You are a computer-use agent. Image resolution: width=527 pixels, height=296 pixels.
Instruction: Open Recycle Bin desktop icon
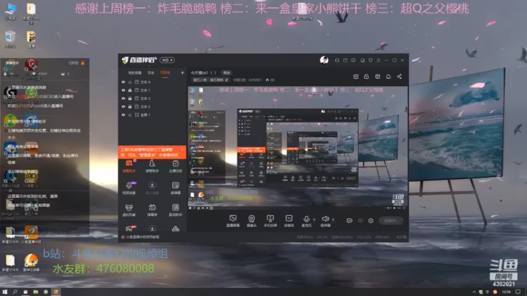(x=10, y=39)
